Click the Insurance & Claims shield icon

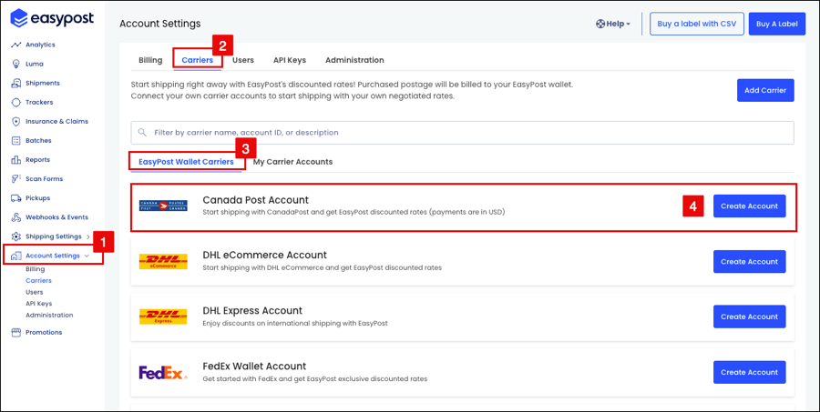pos(15,121)
